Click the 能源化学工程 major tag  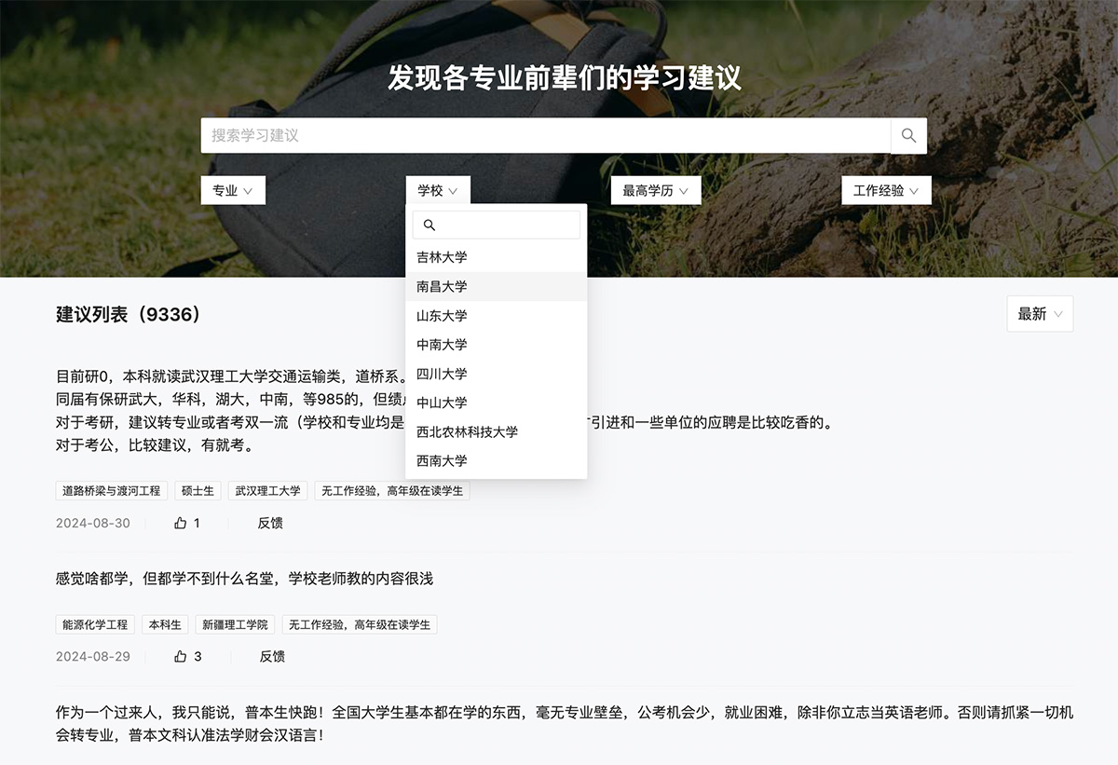pyautogui.click(x=95, y=624)
